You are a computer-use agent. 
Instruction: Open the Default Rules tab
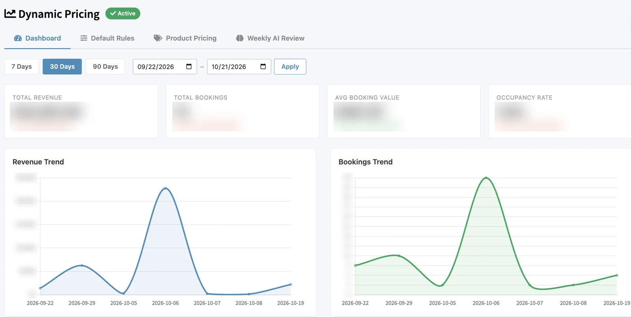tap(107, 38)
